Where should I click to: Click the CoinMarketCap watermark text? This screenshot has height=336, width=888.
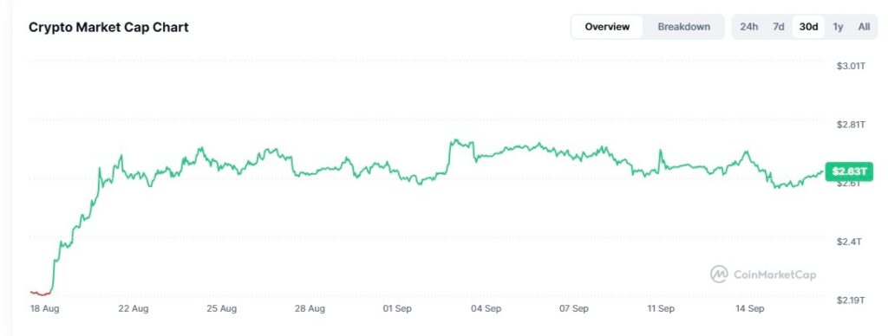click(774, 275)
